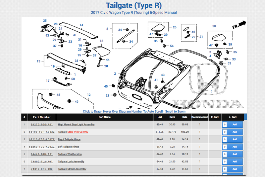Click quantity field for Tailgate row 2
This screenshot has width=265, height=177.
[x=225, y=132]
